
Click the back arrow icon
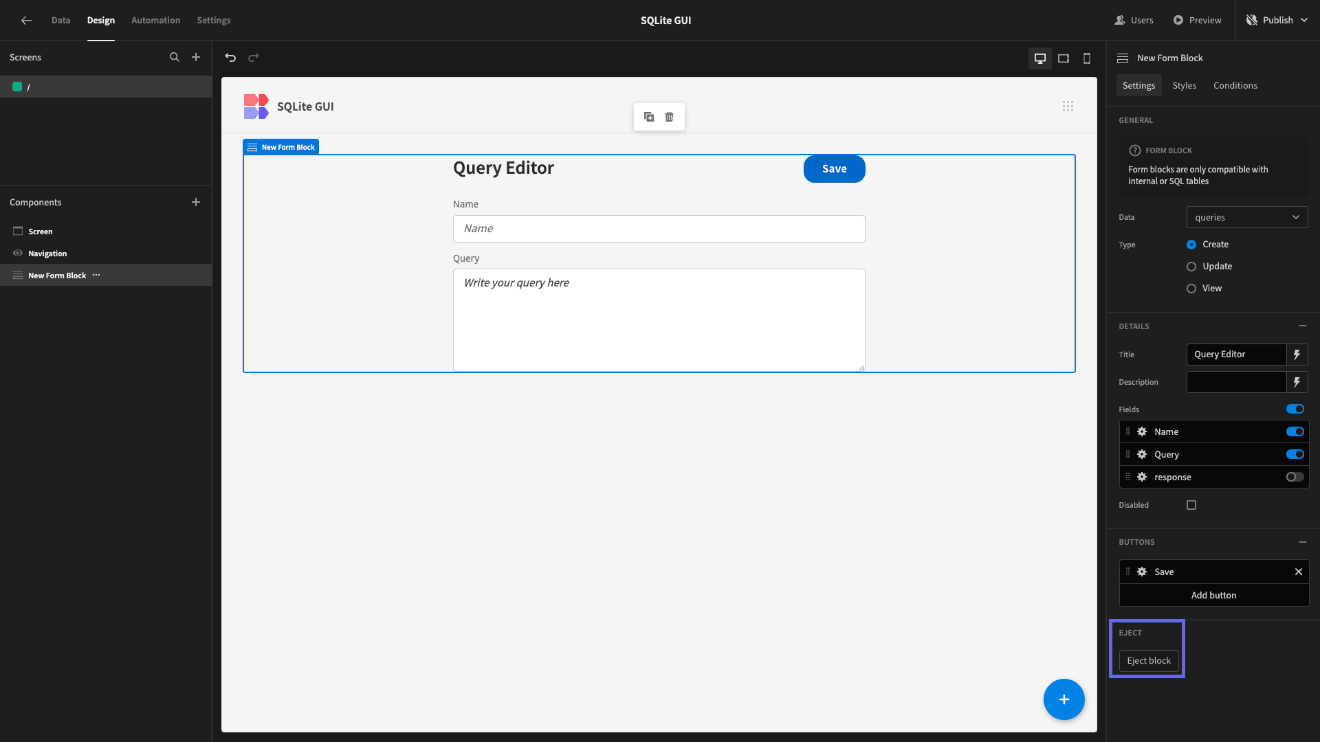26,21
